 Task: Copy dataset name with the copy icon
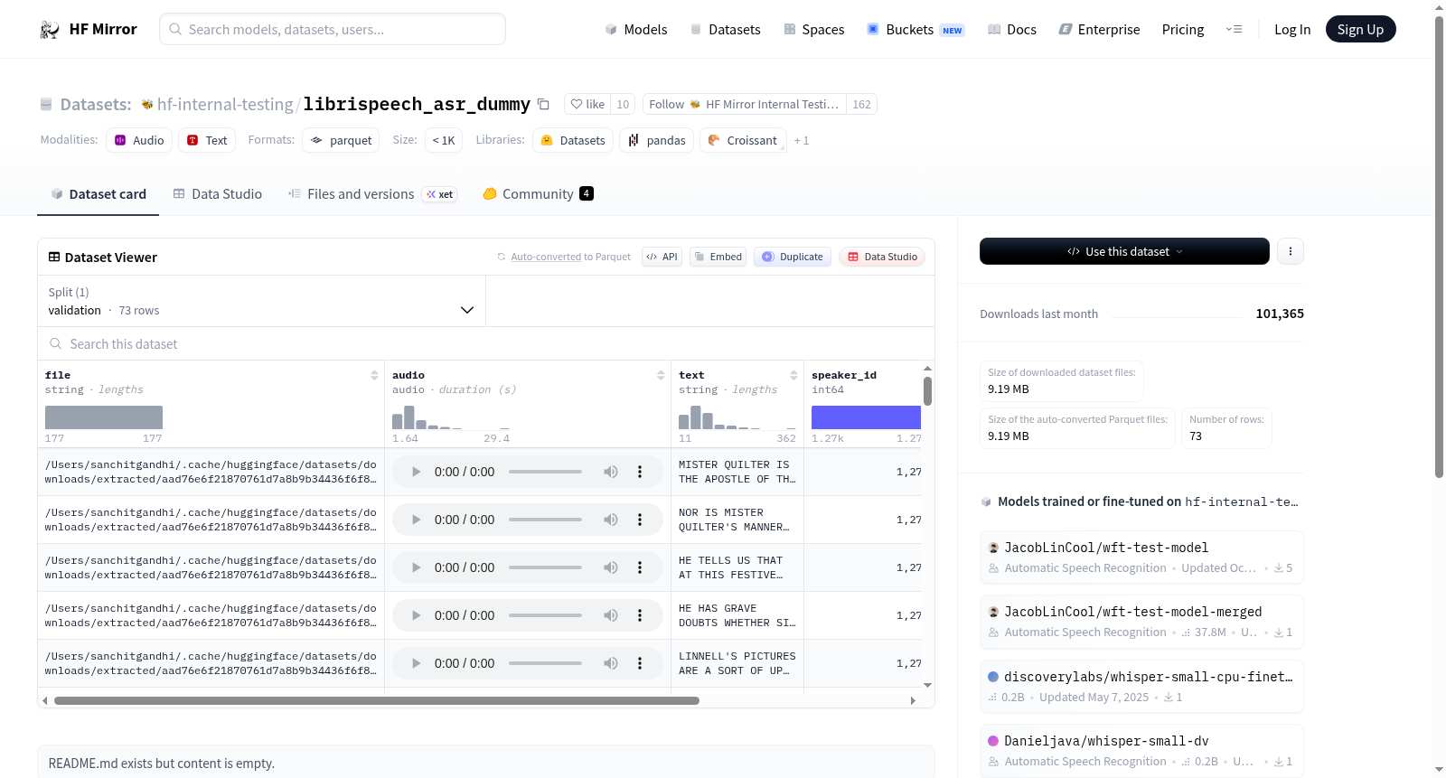click(x=543, y=104)
